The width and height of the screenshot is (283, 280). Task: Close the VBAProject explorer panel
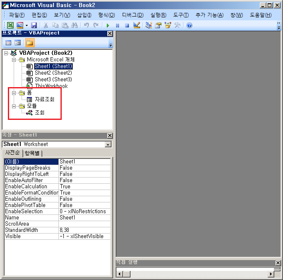(110, 34)
